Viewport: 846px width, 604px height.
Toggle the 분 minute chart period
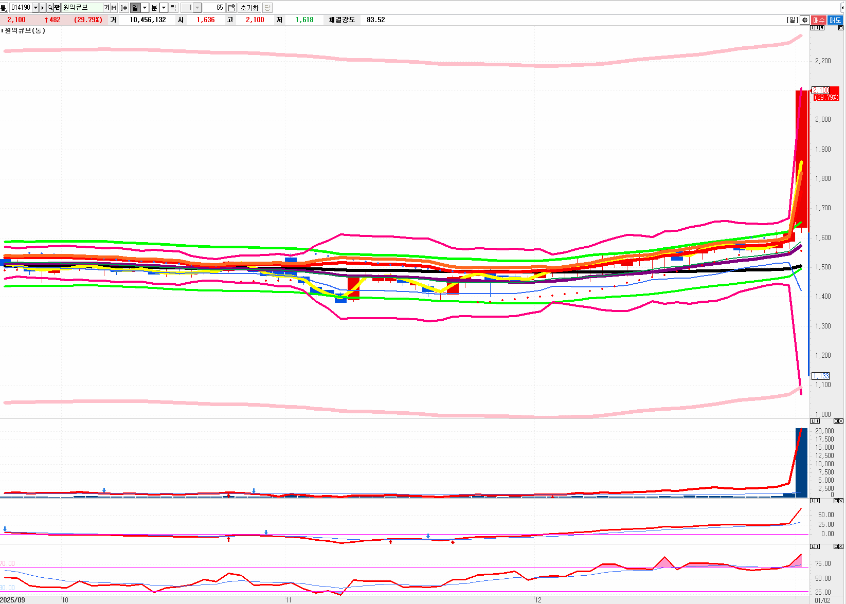tap(154, 8)
